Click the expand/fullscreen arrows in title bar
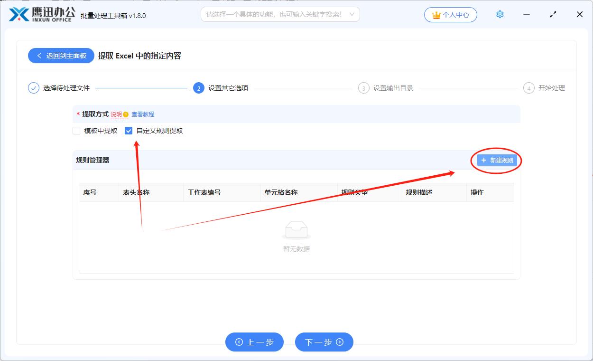593x361 pixels. pos(553,14)
